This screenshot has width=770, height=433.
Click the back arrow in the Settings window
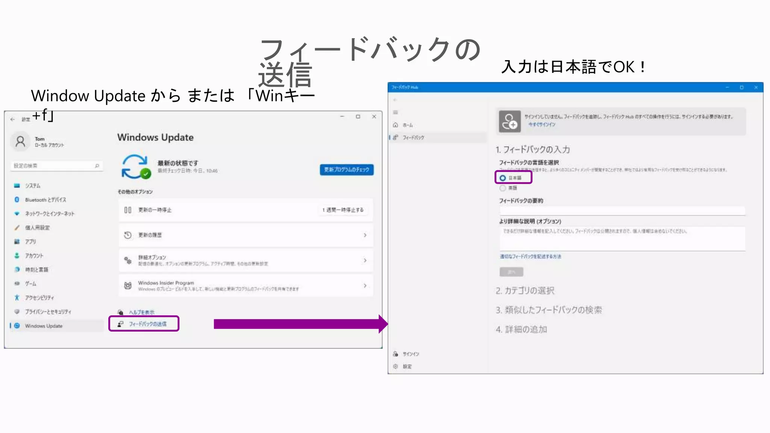(x=13, y=119)
